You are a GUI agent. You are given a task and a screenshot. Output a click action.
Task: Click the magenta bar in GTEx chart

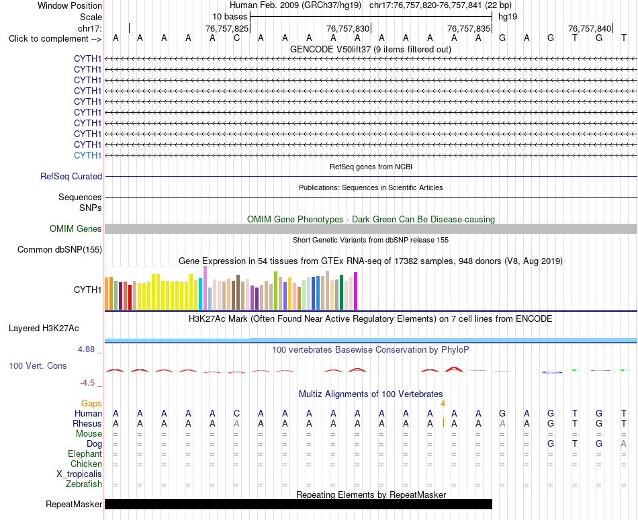356,291
